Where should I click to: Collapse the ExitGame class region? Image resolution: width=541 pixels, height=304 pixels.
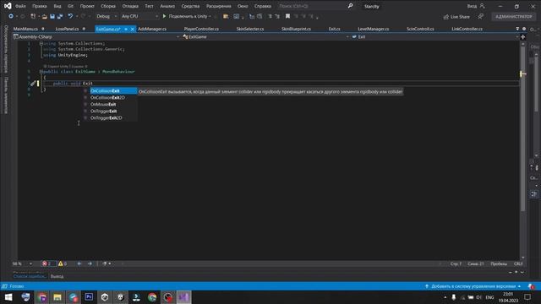tap(41, 72)
